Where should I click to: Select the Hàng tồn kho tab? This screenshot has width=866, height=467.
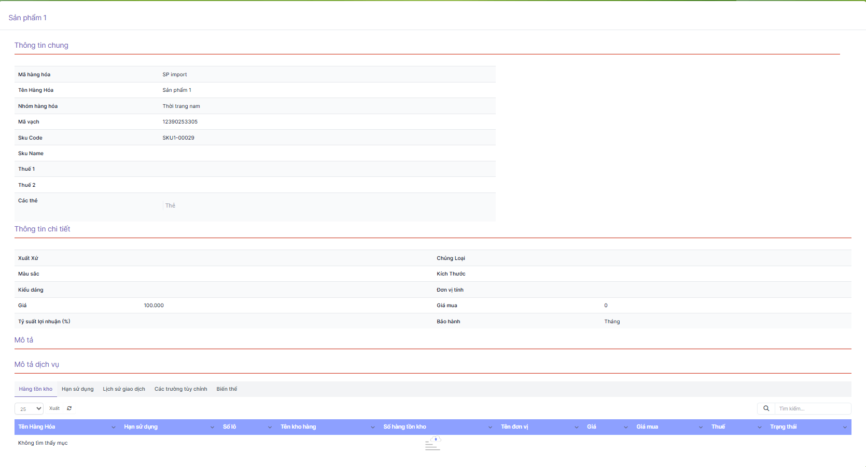[x=36, y=389]
